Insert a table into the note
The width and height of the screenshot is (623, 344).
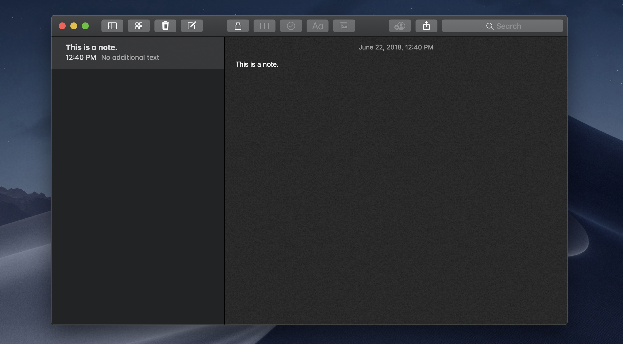point(264,26)
